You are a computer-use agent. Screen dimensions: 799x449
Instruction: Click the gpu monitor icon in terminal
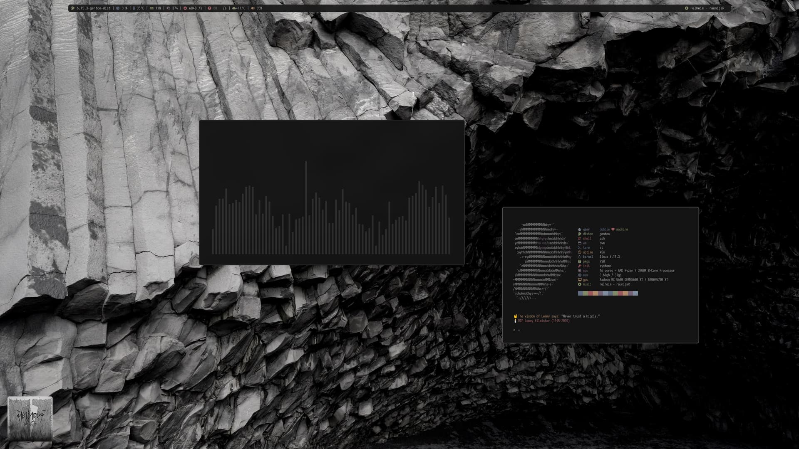580,280
